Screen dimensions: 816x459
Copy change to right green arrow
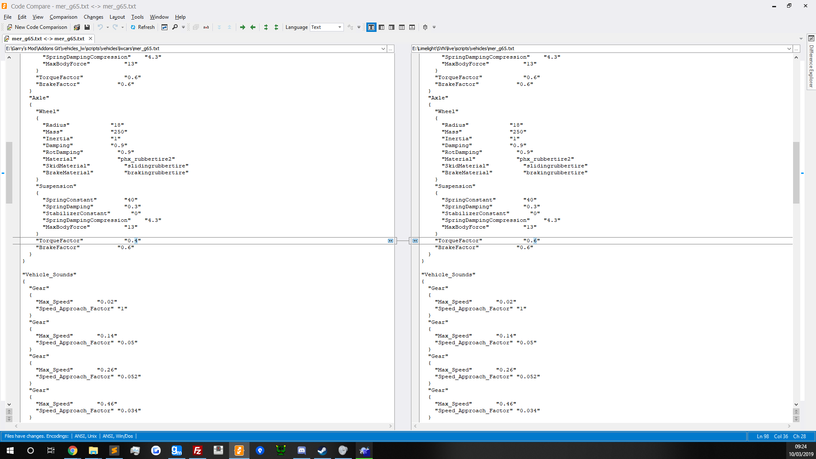[243, 27]
